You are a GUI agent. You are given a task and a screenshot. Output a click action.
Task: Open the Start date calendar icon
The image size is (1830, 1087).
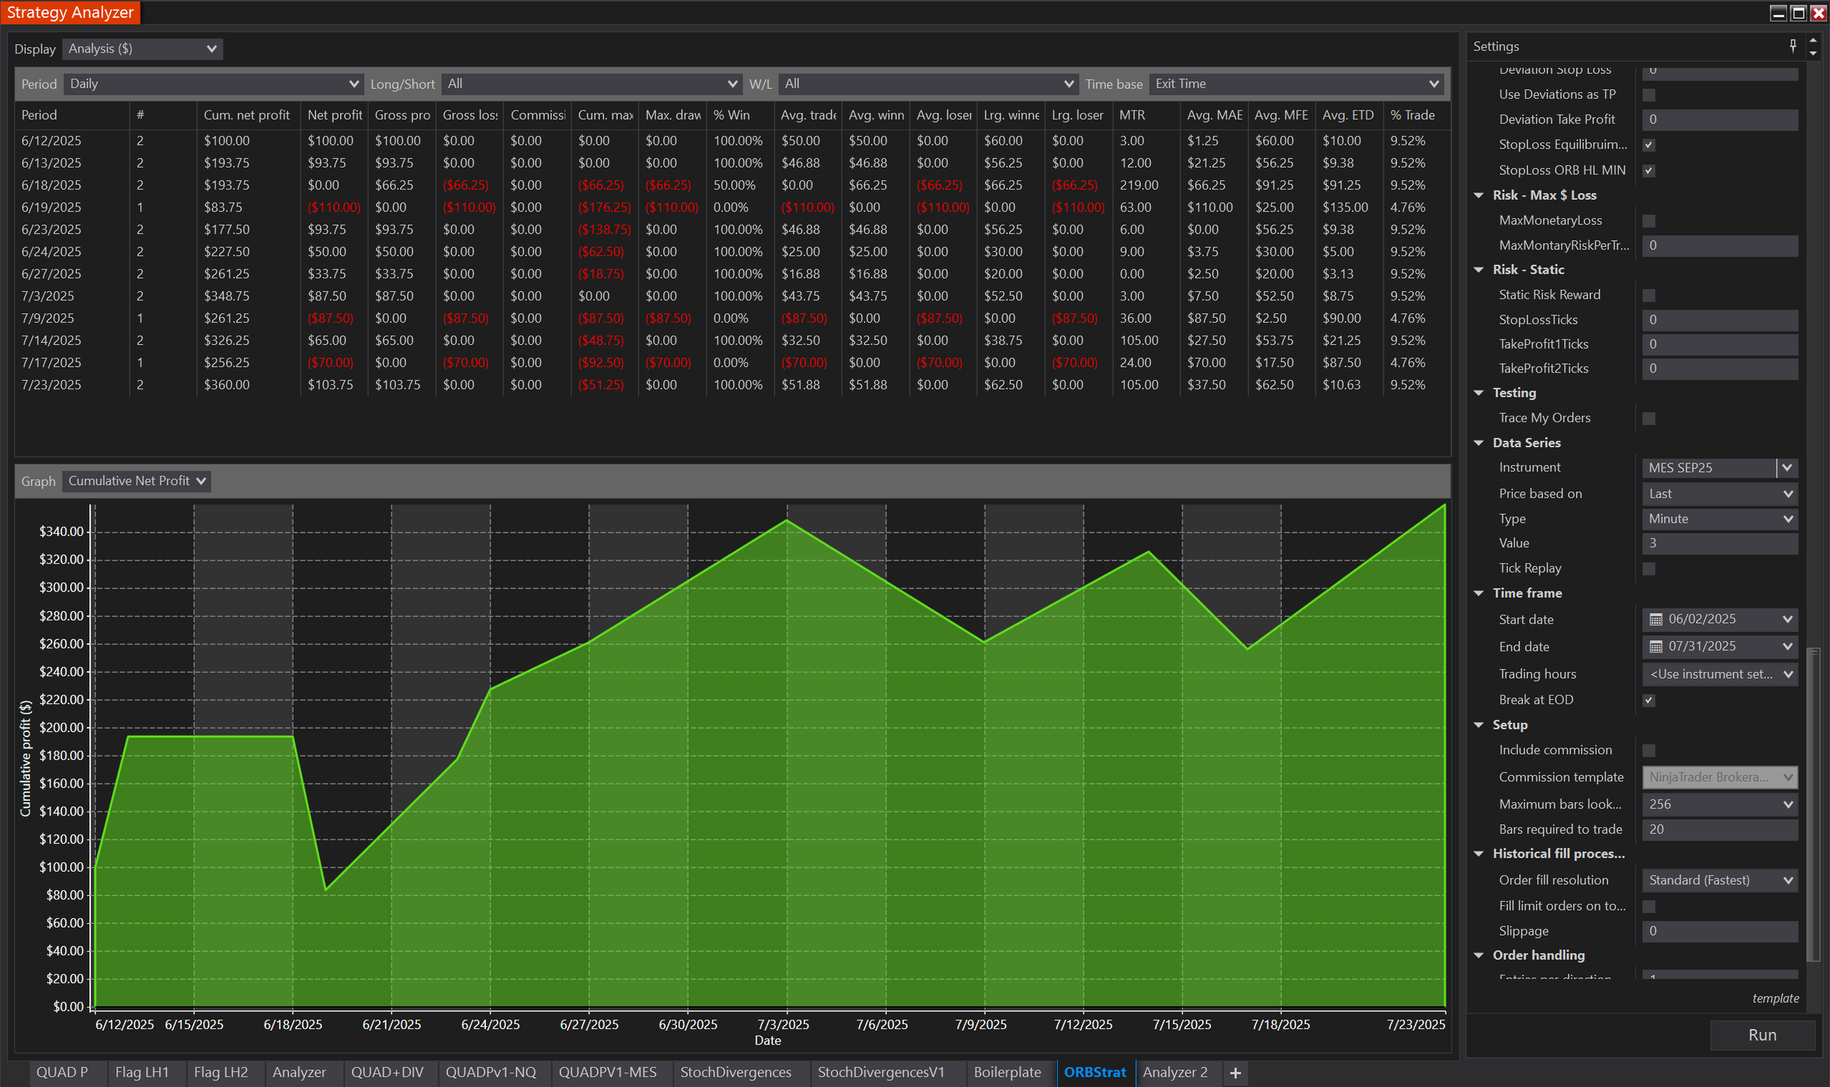point(1656,620)
